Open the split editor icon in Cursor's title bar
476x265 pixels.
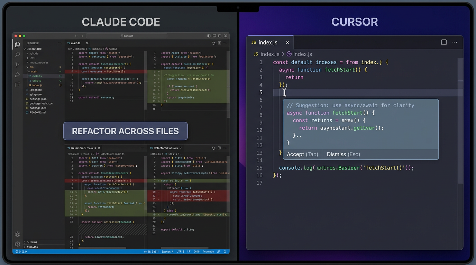[444, 42]
